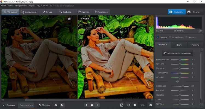Click the zoom out minus icon
This screenshot has height=109, width=205.
coord(135,105)
